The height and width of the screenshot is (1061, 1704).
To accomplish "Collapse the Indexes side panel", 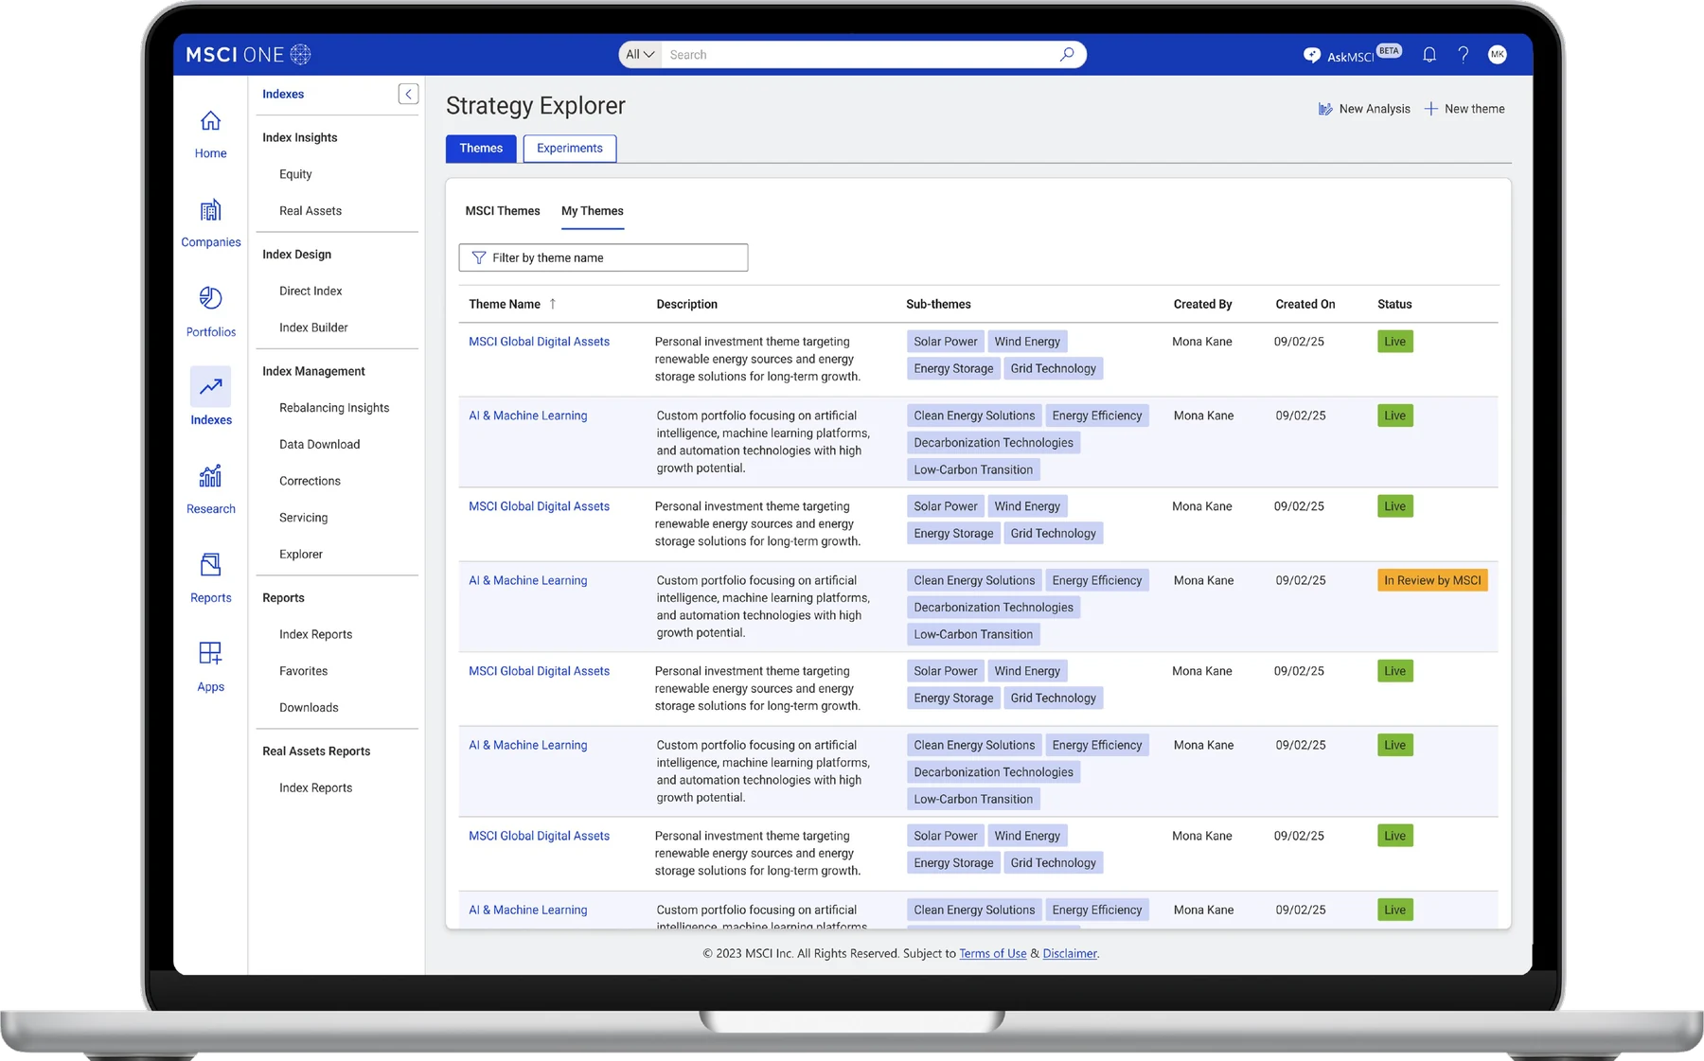I will pos(408,94).
